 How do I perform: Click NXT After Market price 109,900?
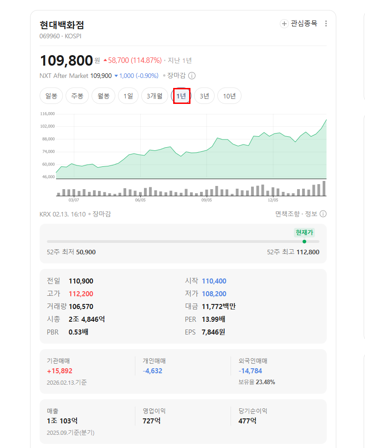click(x=101, y=76)
